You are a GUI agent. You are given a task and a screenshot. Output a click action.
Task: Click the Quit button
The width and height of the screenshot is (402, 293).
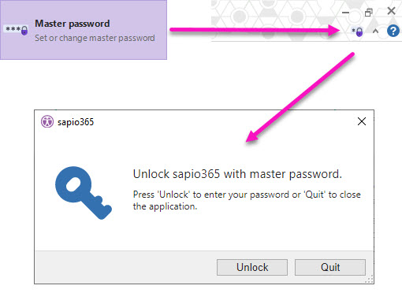[x=330, y=267]
